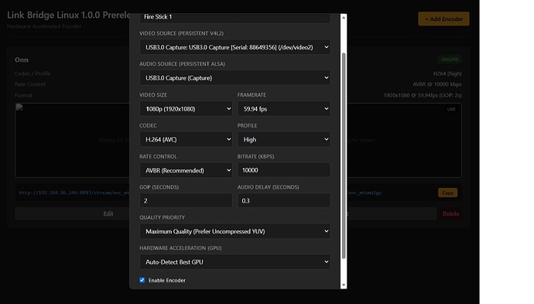
Task: Open the Video Source V4L2 dropdown
Action: (234, 47)
